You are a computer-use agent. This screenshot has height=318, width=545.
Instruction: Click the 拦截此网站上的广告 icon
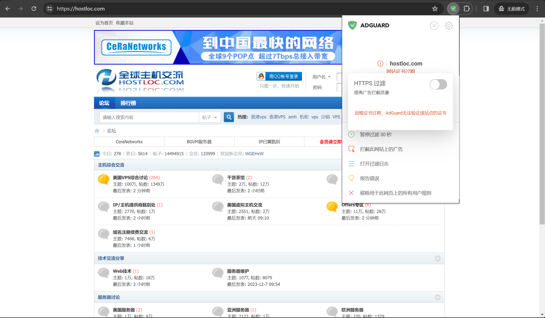(x=352, y=149)
